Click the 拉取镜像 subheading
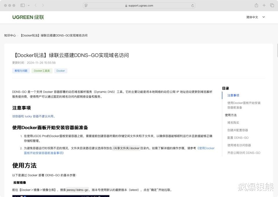This screenshot has height=197, width=278. (20, 183)
